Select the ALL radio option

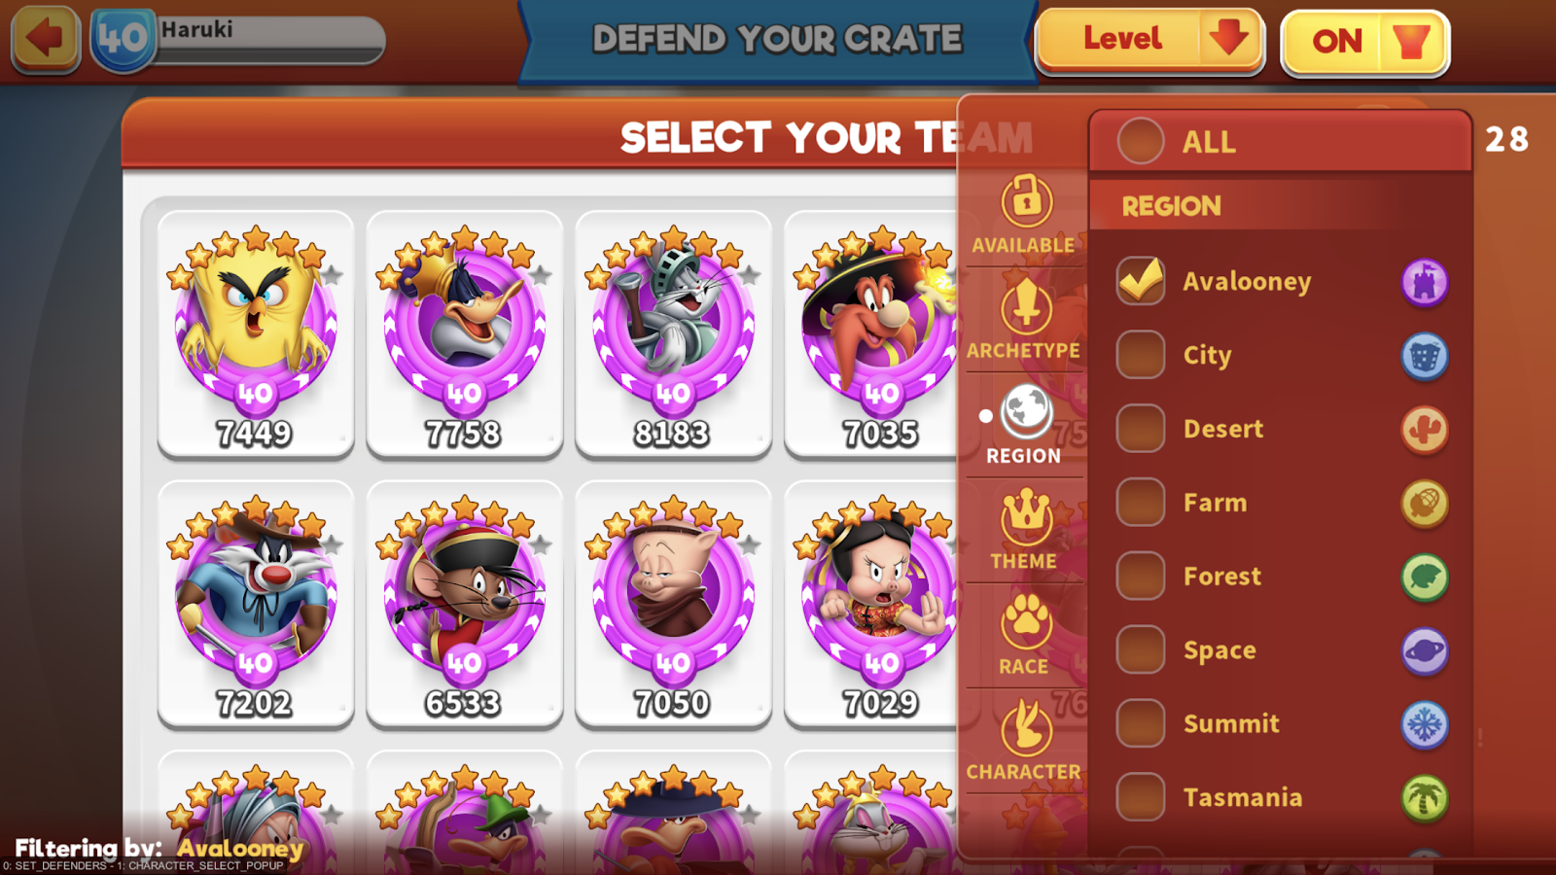(1141, 141)
